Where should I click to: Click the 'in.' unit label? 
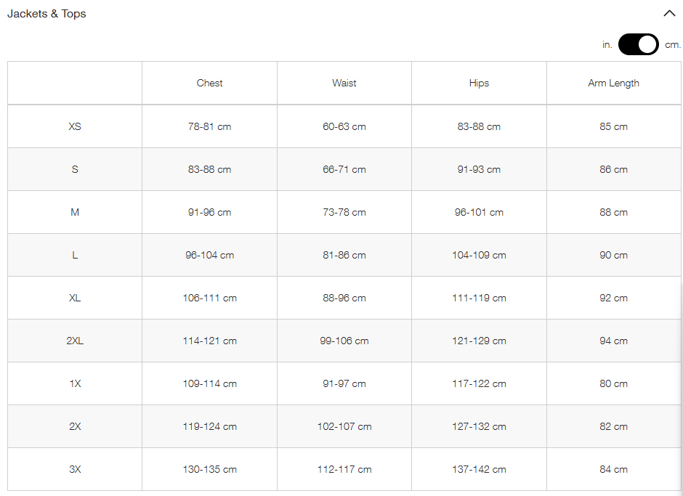607,44
